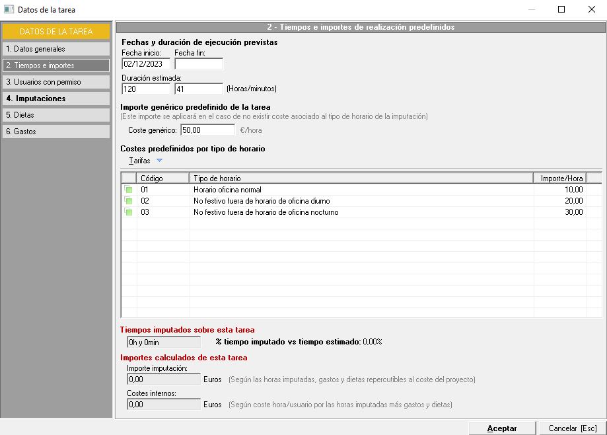Open the 6. Gastos section
This screenshot has width=607, height=435.
click(x=56, y=132)
